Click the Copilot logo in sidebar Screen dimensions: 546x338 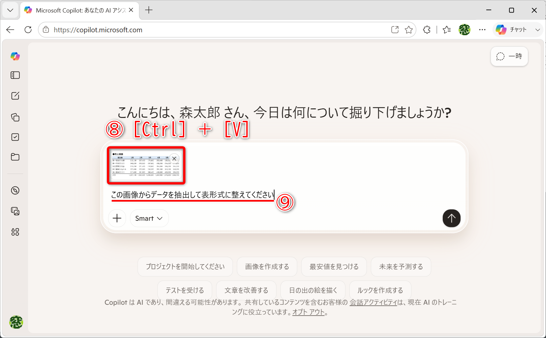(15, 56)
